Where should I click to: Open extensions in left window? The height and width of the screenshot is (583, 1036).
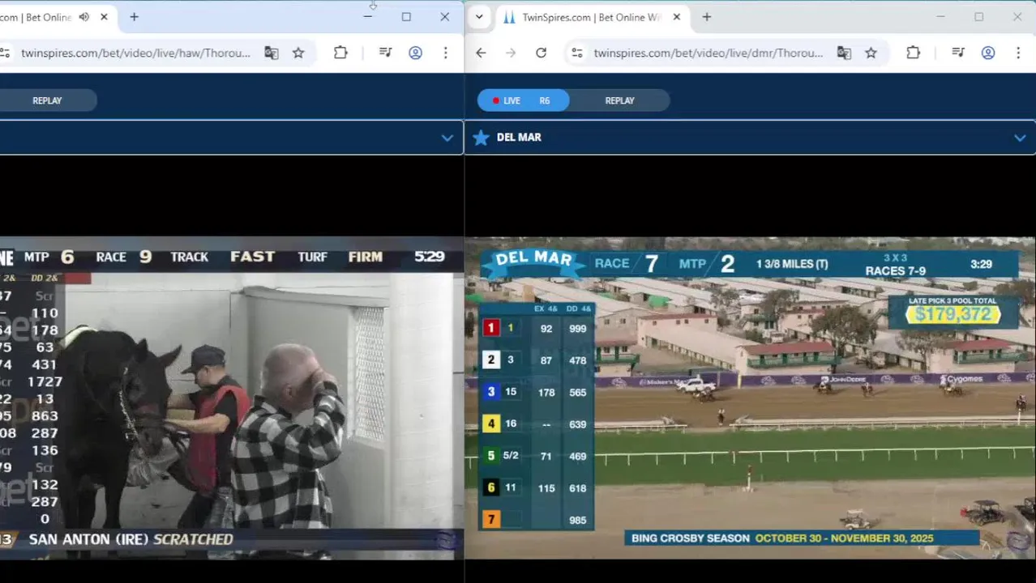(x=340, y=53)
